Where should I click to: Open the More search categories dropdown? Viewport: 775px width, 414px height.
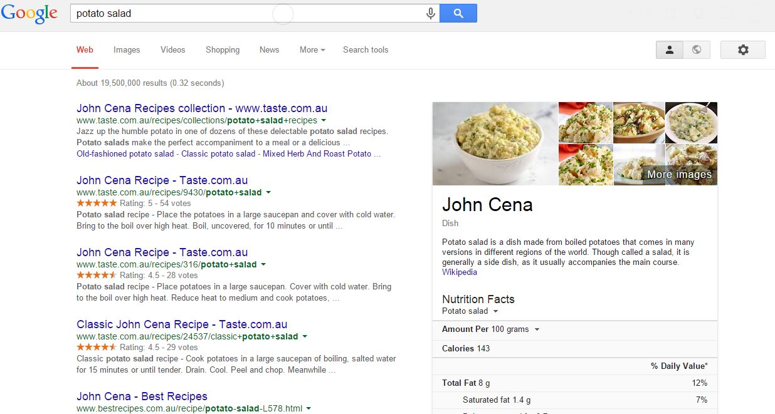click(x=312, y=49)
